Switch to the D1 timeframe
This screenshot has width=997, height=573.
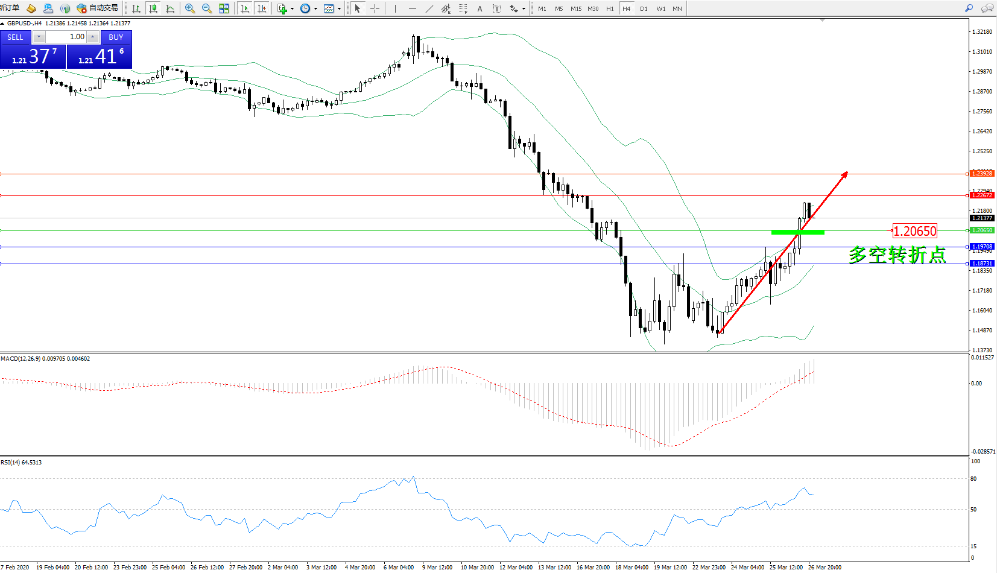tap(644, 8)
